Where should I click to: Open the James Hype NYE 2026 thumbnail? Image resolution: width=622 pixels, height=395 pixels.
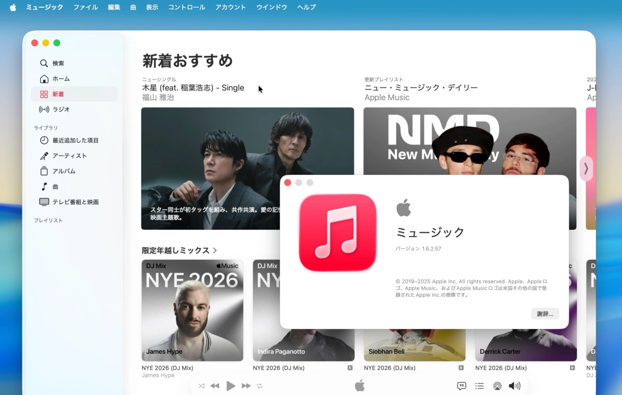(192, 310)
